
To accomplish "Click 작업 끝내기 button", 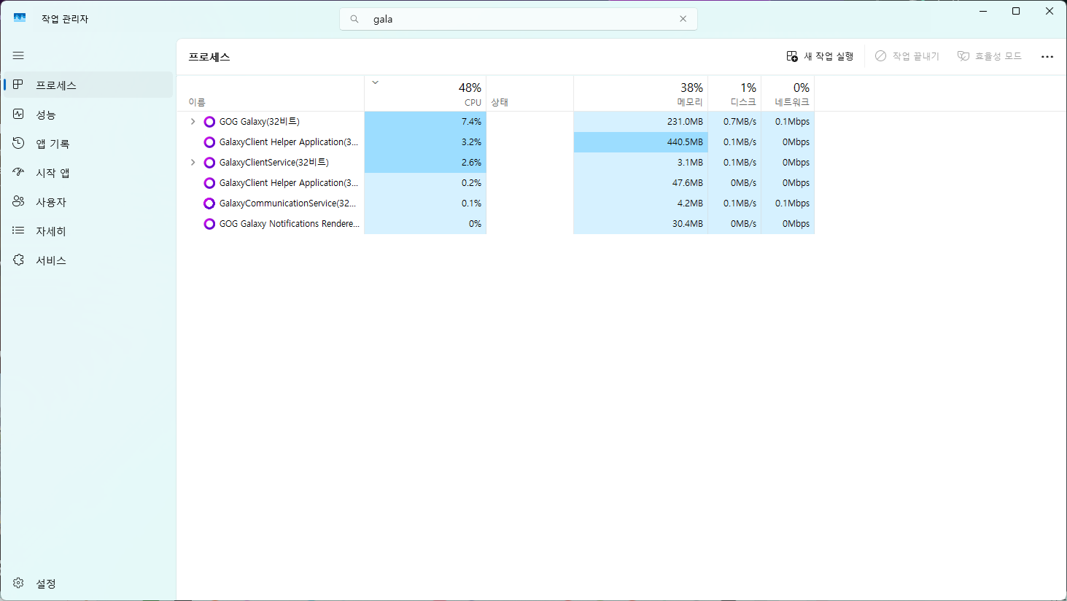I will [907, 56].
